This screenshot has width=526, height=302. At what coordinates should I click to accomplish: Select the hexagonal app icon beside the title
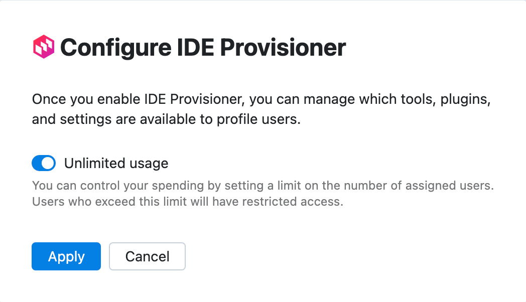[x=43, y=47]
